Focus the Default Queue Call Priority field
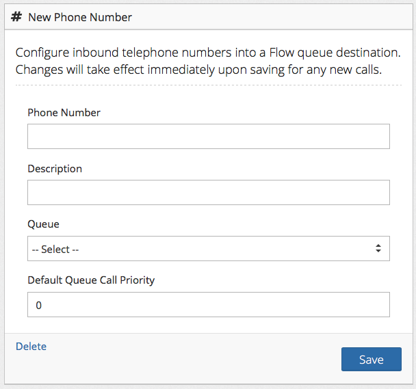Image resolution: width=416 pixels, height=389 pixels. 208,305
